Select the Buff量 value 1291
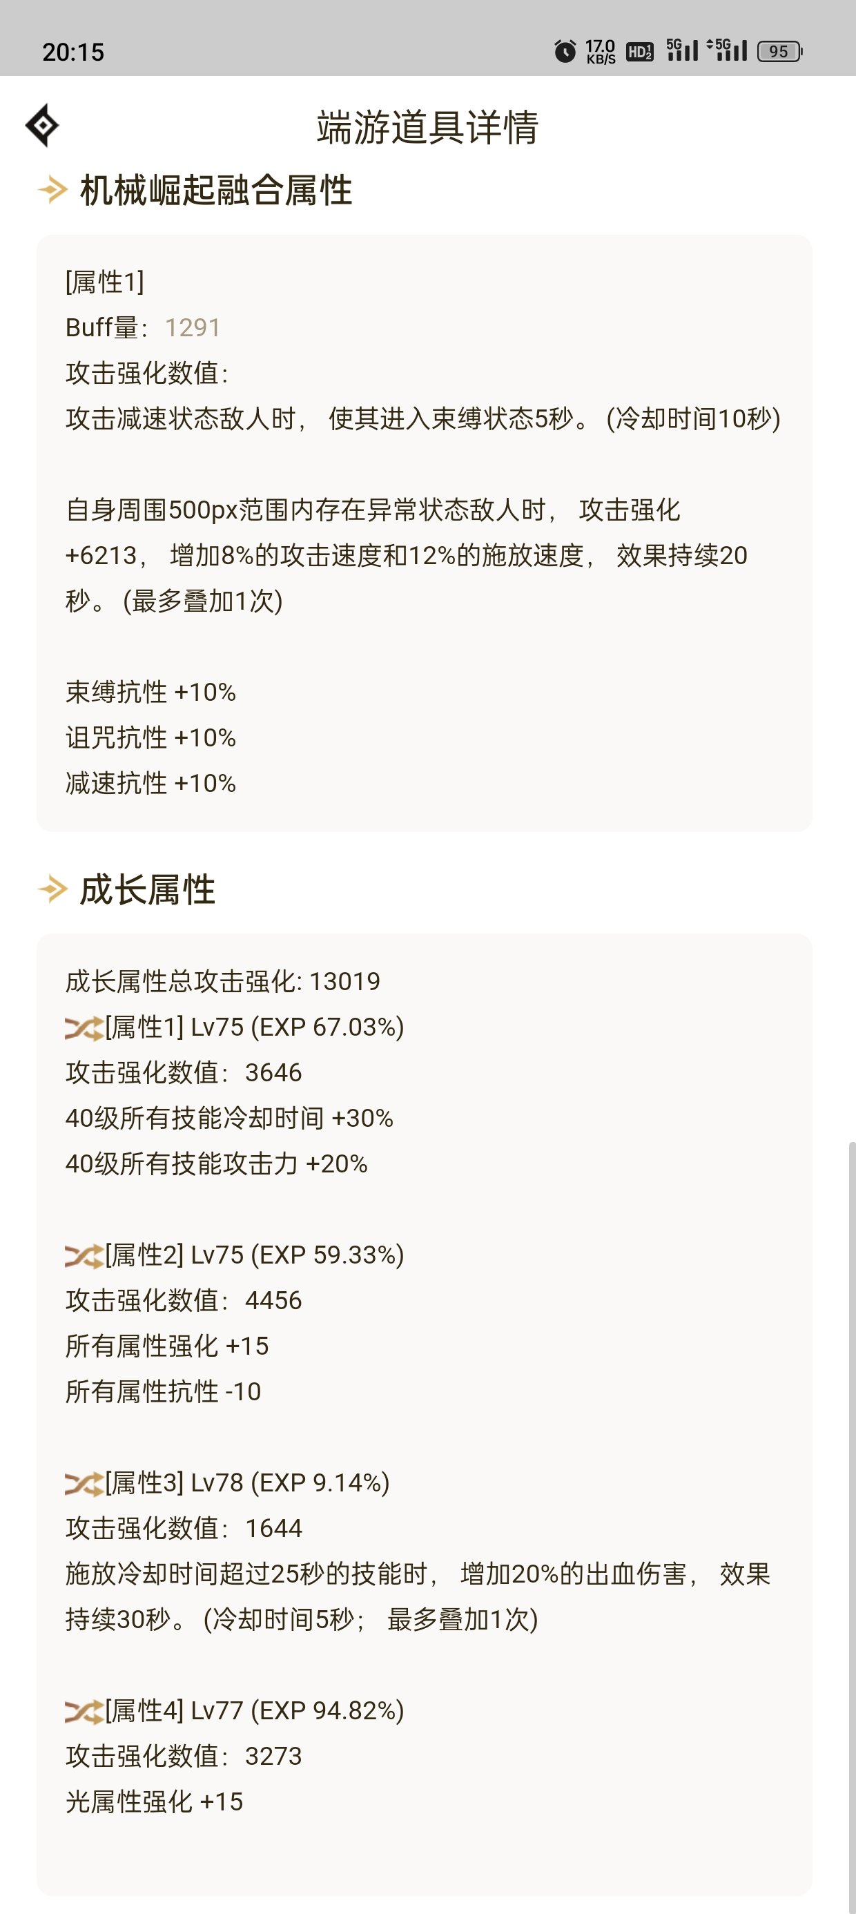This screenshot has width=856, height=1914. click(193, 328)
